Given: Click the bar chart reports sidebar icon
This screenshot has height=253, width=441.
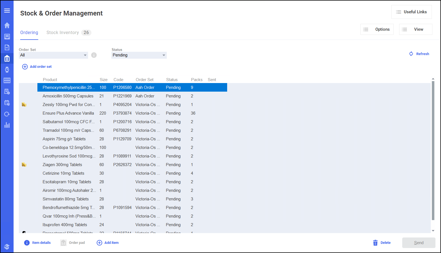Looking at the screenshot, I should click(x=7, y=125).
